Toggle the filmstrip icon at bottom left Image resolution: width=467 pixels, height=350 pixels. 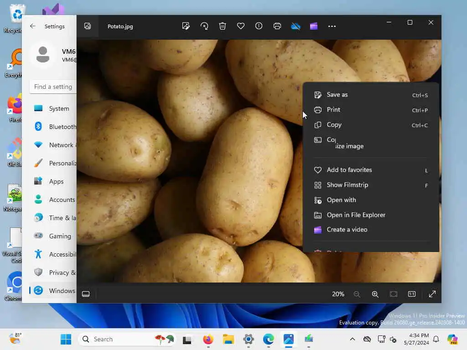coord(86,294)
